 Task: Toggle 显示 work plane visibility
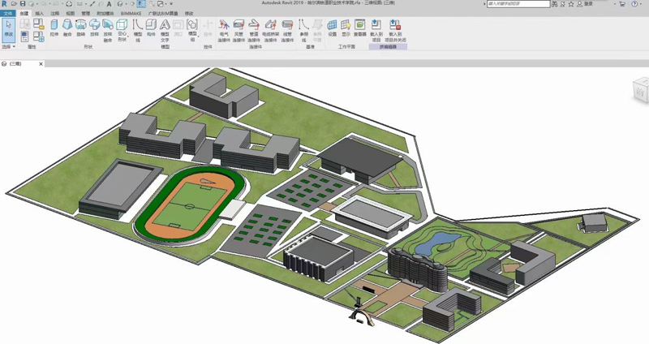point(346,29)
